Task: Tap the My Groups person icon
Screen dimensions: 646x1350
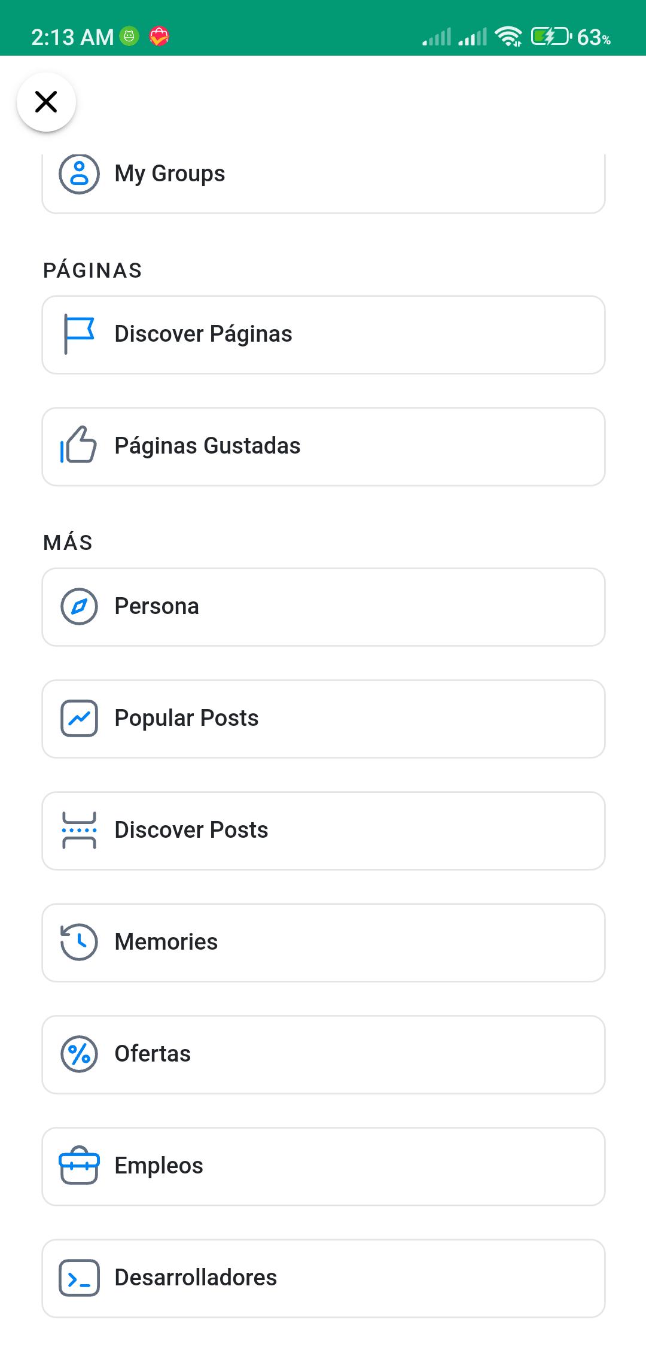Action: [79, 174]
